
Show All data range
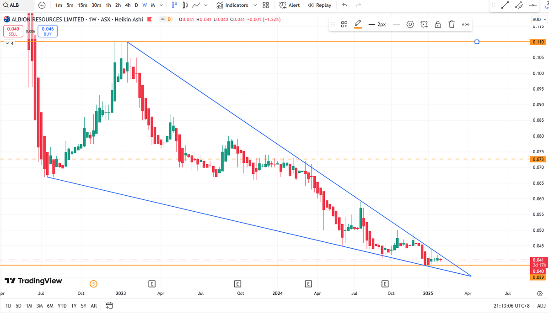(x=93, y=306)
